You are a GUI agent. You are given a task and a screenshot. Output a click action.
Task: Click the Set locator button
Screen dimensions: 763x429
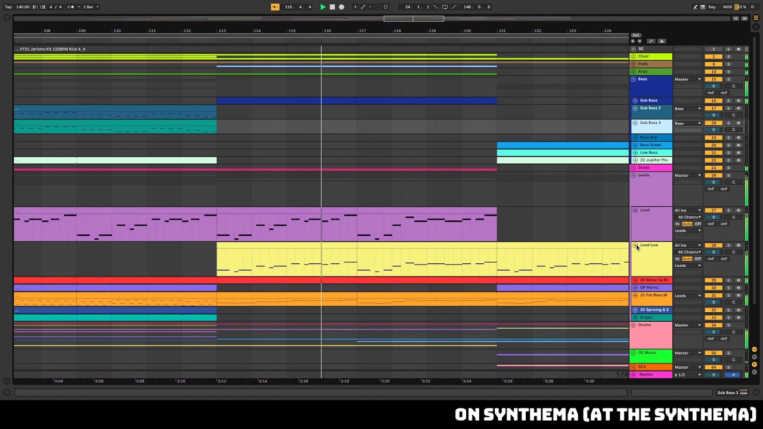click(x=636, y=35)
